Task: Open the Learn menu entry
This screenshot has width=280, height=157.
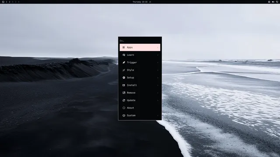Action: pos(140,55)
